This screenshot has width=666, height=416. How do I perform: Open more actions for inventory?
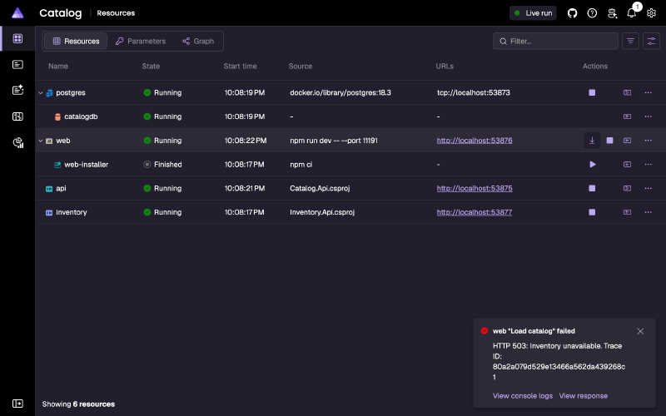click(649, 212)
